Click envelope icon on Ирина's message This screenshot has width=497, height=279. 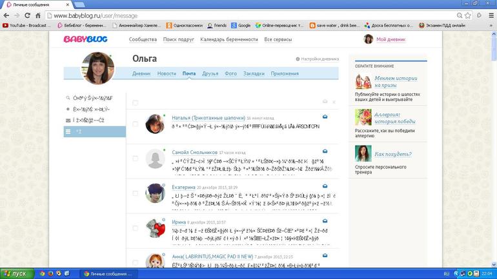click(325, 221)
